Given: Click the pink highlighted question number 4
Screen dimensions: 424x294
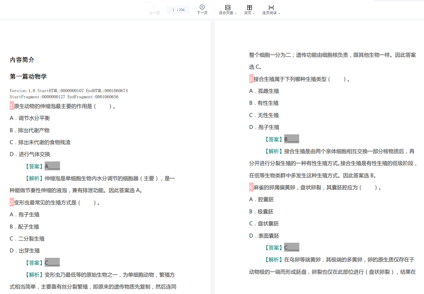Looking at the screenshot, I should click(251, 187).
